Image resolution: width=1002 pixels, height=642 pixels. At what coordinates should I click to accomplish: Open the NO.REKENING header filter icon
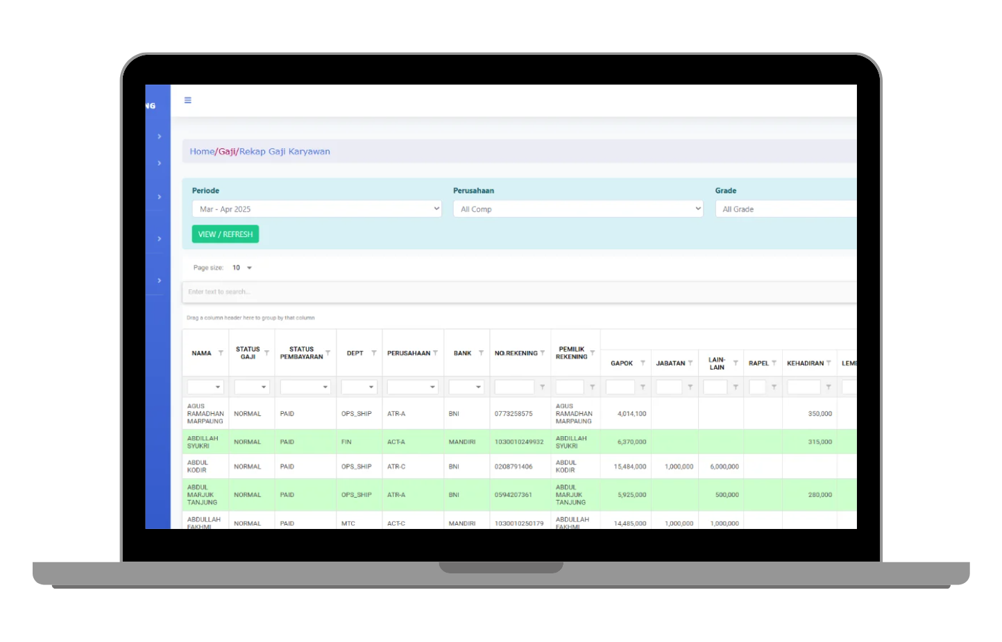pos(542,353)
